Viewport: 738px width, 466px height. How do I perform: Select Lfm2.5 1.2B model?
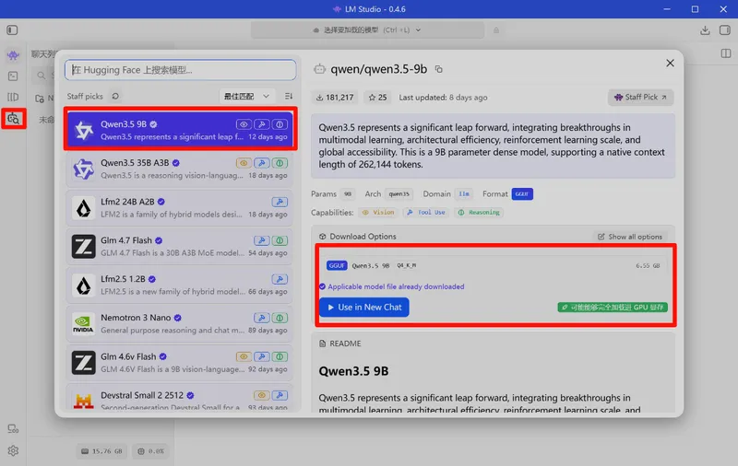click(179, 285)
